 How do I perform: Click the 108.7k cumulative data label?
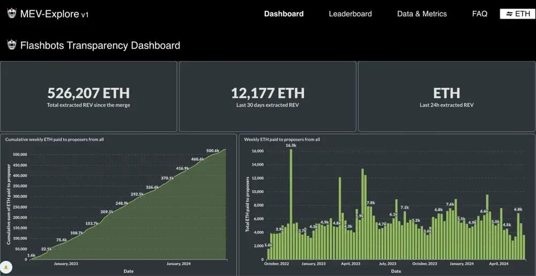[77, 233]
